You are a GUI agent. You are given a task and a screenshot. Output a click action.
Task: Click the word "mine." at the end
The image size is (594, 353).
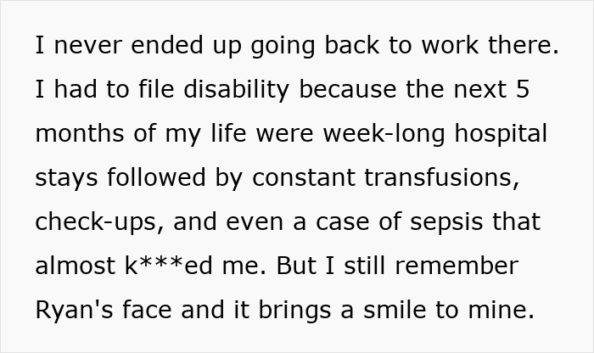click(x=502, y=310)
